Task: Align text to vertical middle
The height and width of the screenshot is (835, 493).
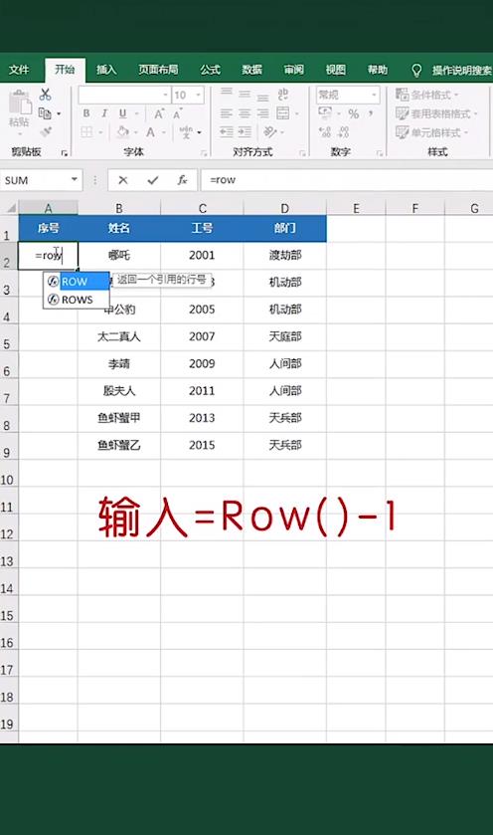Action: click(245, 95)
